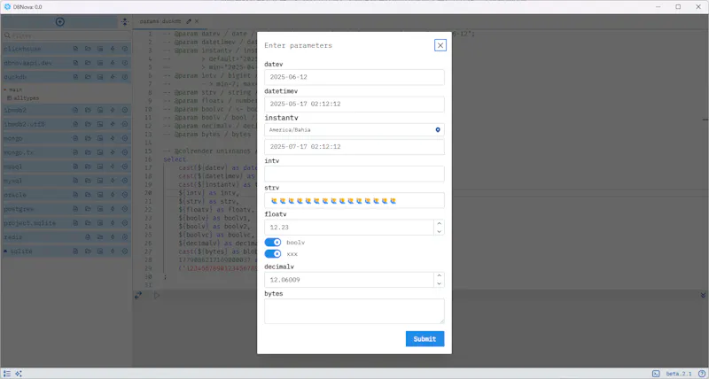Click the collapse-all icon above the connection list
Image resolution: width=709 pixels, height=379 pixels.
125,21
